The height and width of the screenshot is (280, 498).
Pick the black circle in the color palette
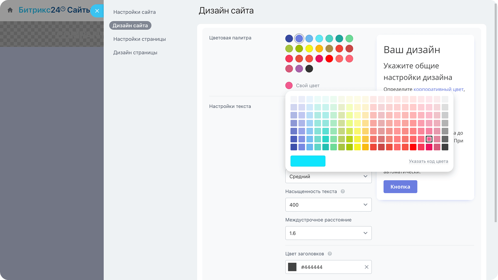point(309,69)
